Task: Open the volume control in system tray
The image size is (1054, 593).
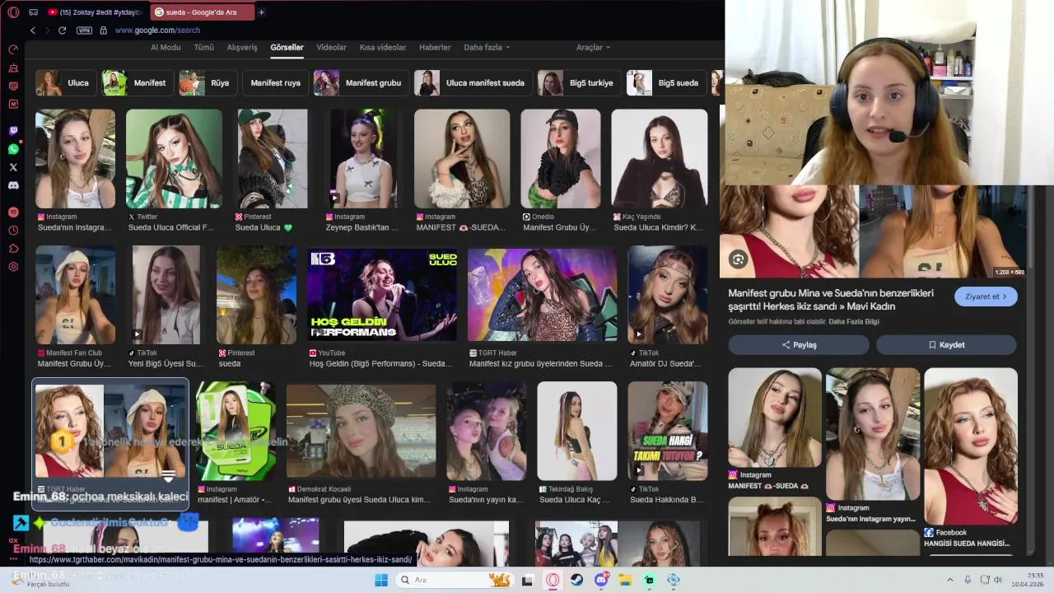Action: pos(997,580)
